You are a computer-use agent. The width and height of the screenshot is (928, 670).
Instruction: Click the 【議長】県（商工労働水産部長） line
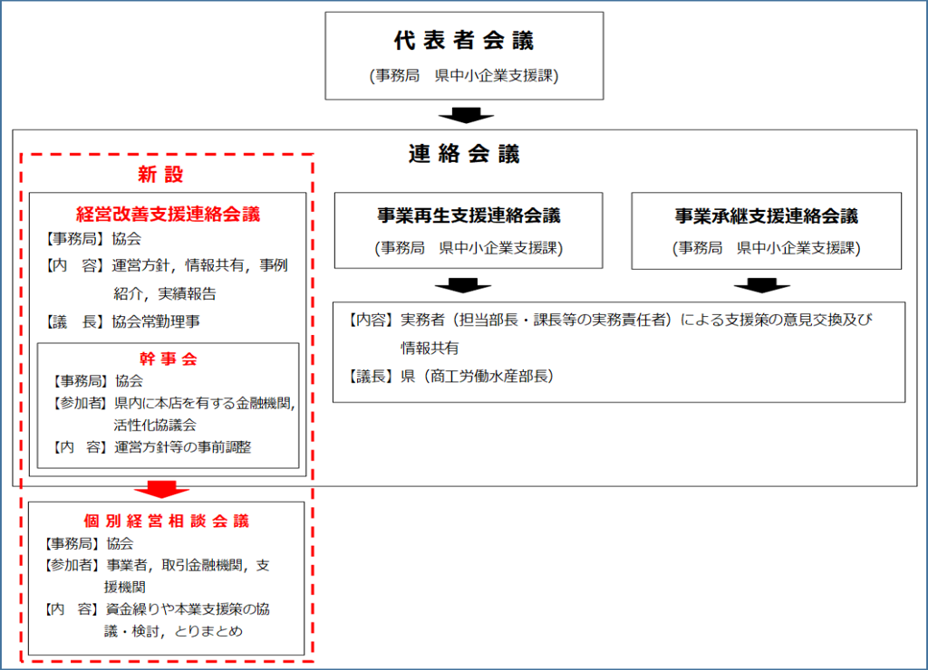point(450,376)
